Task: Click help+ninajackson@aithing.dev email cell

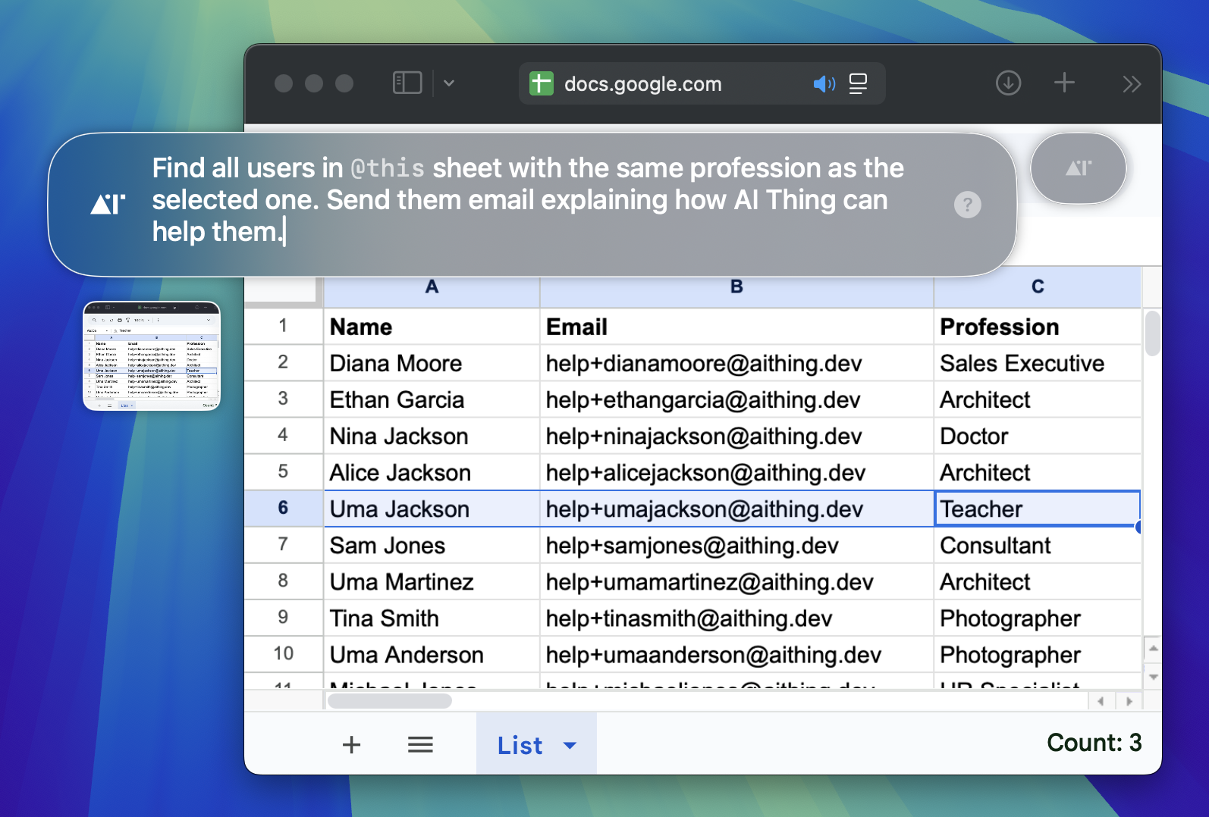Action: tap(736, 436)
